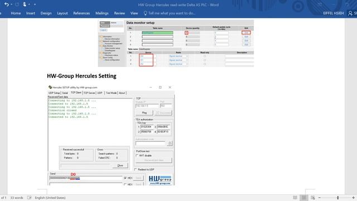The image size is (357, 201).
Task: Open the Undo history dropdown arrow
Action: (x=11, y=4)
